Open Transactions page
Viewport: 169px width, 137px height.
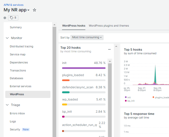tap(18, 71)
